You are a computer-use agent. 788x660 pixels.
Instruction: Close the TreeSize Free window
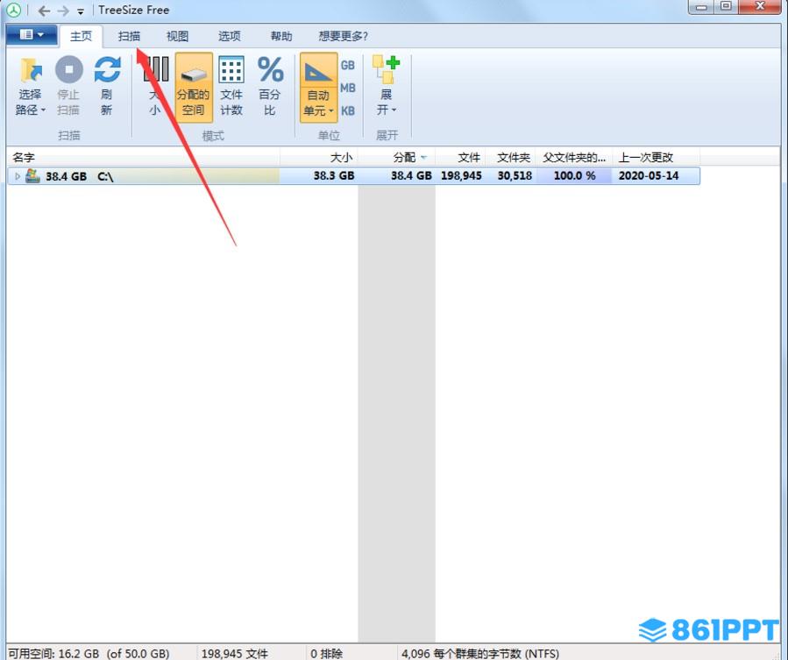point(760,6)
